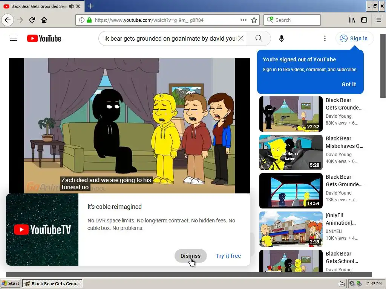Screen dimensions: 386x289
Task: Open the Black Bear Gets School title link
Action: pyautogui.click(x=342, y=257)
